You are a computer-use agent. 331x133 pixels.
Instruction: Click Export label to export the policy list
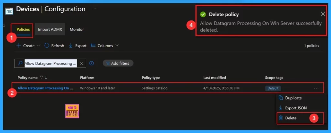pyautogui.click(x=81, y=46)
